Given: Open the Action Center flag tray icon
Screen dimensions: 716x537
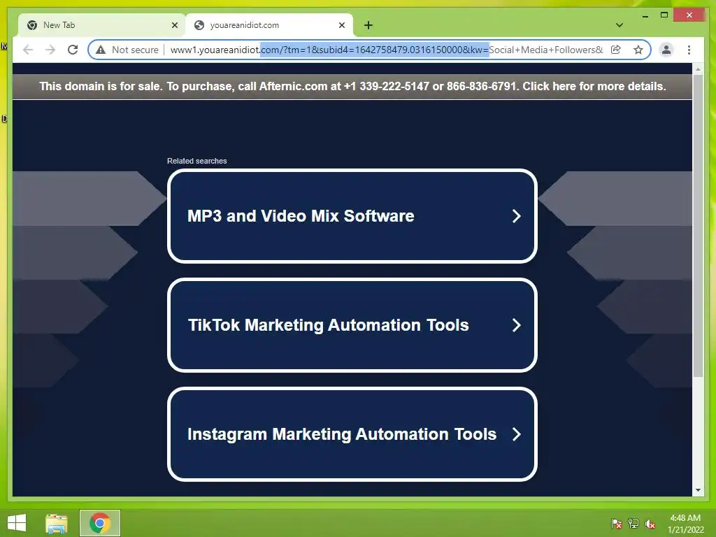Looking at the screenshot, I should (617, 524).
